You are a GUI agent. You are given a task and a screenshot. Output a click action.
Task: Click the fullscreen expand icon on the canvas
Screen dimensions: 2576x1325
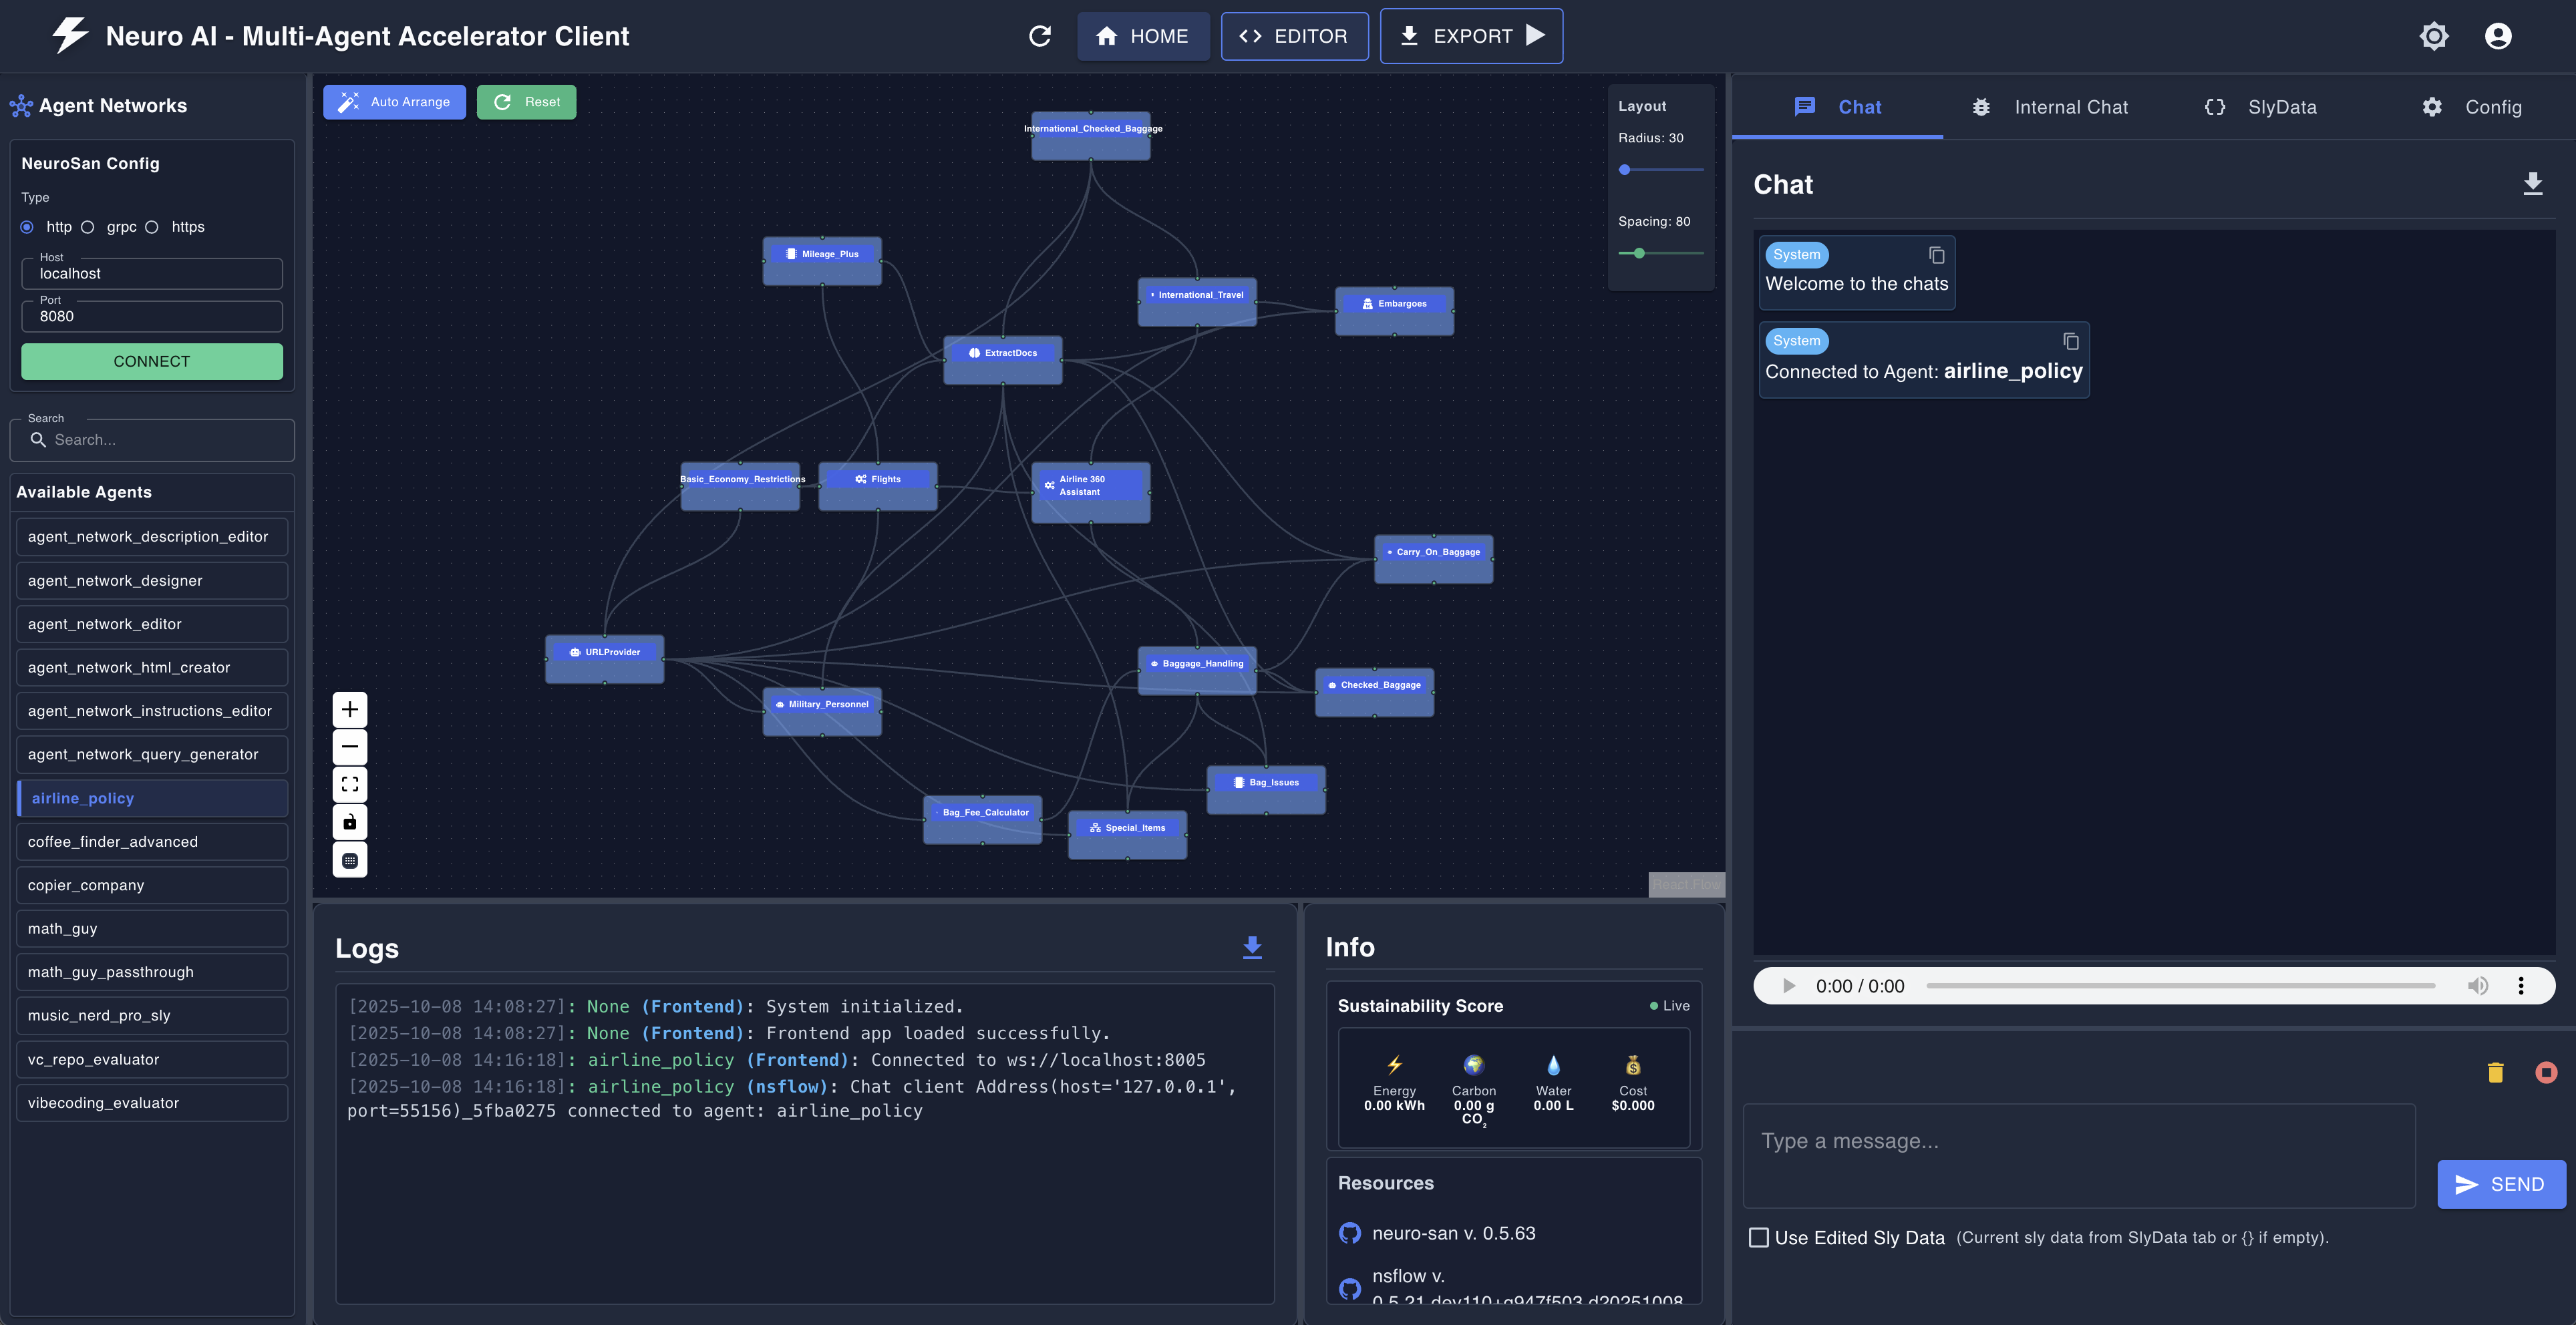point(349,784)
